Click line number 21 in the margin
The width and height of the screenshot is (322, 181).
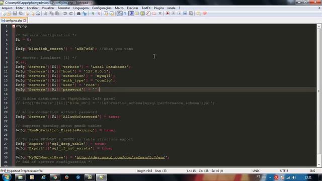pyautogui.click(x=6, y=117)
